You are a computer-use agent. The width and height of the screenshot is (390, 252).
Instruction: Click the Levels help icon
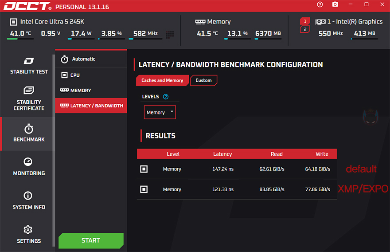166,97
